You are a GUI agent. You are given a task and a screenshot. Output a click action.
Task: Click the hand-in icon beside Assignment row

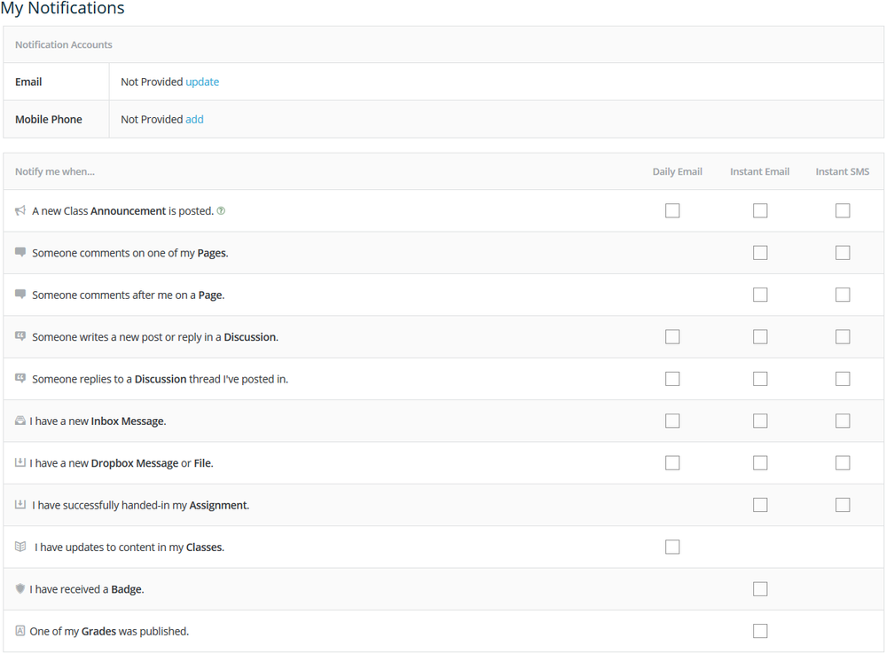click(20, 504)
